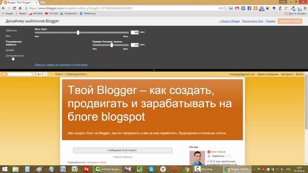Click the whole blog width value field
This screenshot has height=173, width=308.
(x=135, y=32)
